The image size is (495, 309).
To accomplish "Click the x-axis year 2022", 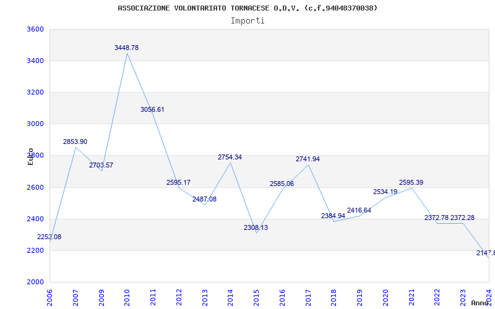I will point(437,297).
